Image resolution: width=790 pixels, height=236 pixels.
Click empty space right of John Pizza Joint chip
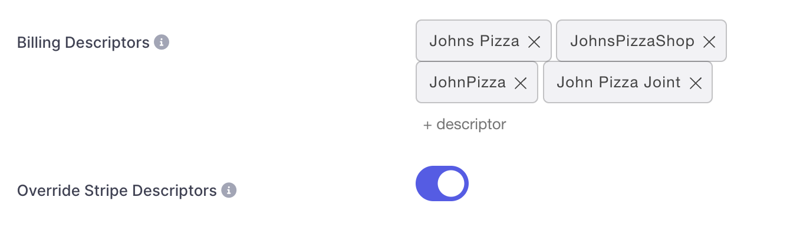[x=749, y=83]
